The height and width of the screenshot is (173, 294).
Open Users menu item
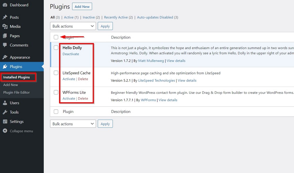[14, 103]
